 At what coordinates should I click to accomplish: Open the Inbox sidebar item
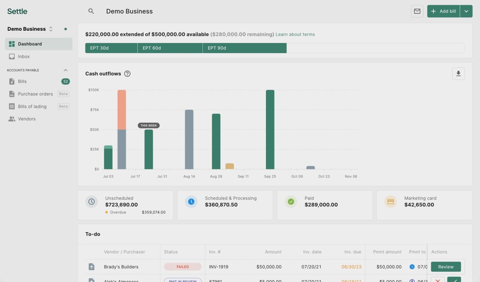(x=39, y=57)
